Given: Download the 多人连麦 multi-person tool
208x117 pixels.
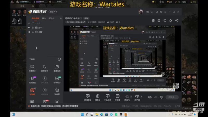Looking at the screenshot, I should coord(44,80).
